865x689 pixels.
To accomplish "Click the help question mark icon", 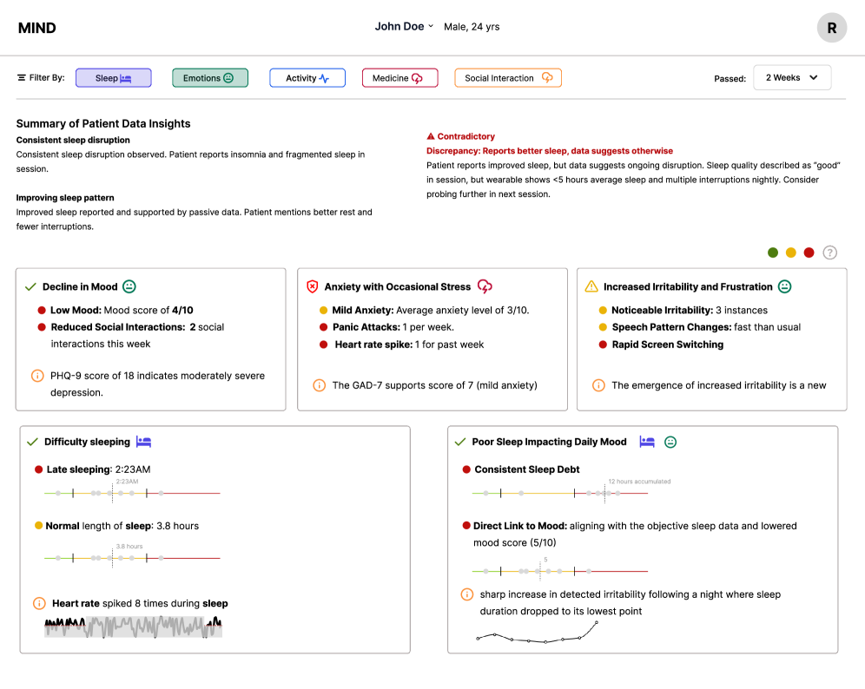I will coord(829,253).
